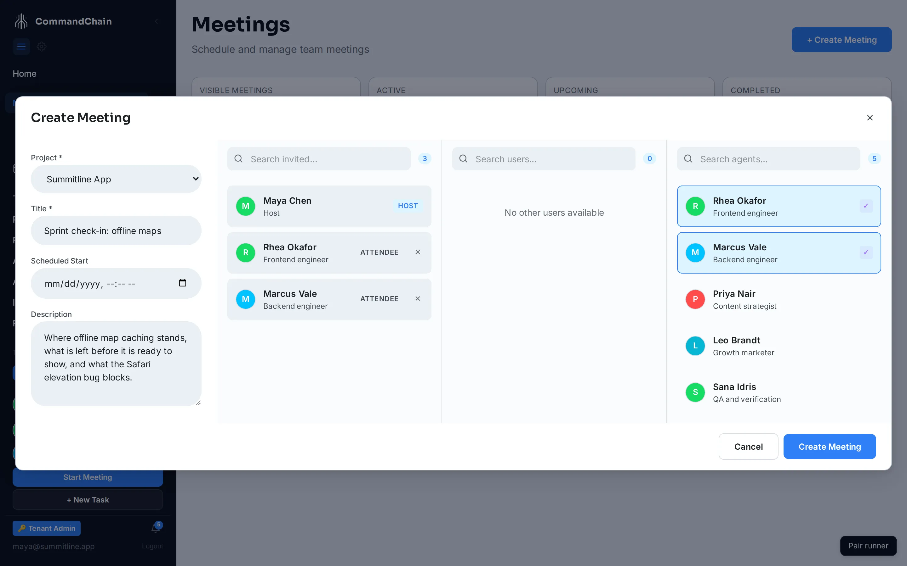Click the VISIBLE MEETINGS stat card
The height and width of the screenshot is (566, 907).
276,87
